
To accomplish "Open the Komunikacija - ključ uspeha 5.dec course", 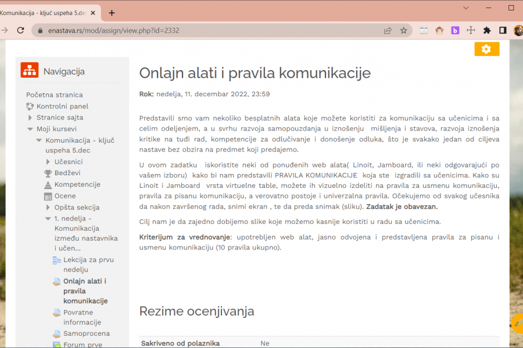I will pos(80,146).
